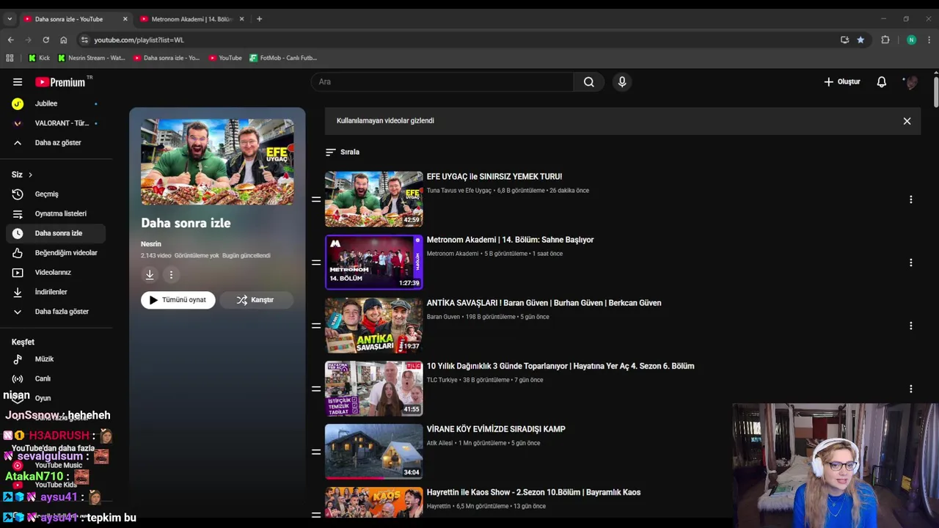Open Beğendiğim videolar in sidebar
Viewport: 939px width, 528px height.
tap(56, 253)
